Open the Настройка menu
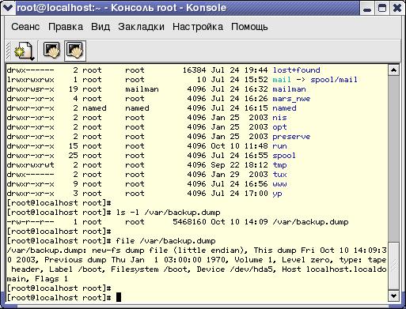 [198, 27]
